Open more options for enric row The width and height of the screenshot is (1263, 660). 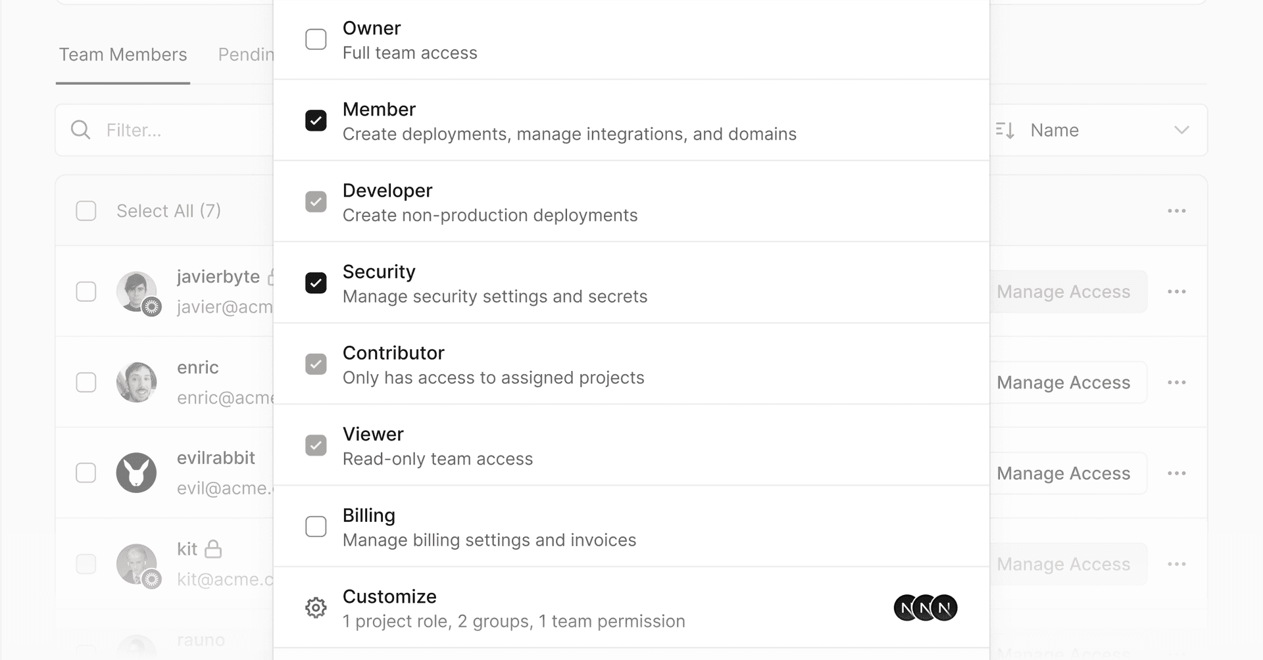[x=1176, y=383]
